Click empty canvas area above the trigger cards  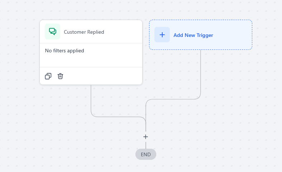143,9
